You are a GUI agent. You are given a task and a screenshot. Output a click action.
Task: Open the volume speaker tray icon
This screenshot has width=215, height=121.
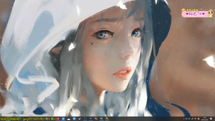189,119
